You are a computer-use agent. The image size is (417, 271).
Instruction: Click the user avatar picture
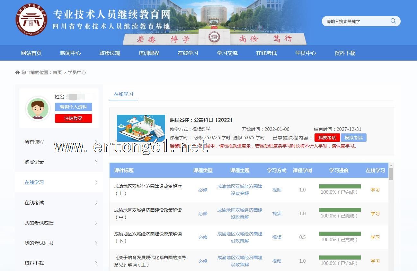click(38, 108)
